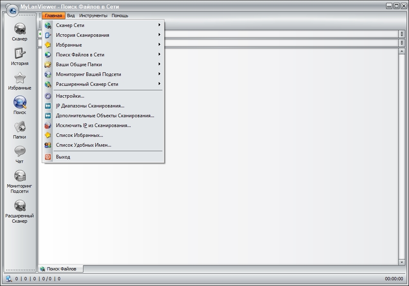Click the История Сканирования menu icon
This screenshot has width=409, height=286.
click(x=48, y=35)
